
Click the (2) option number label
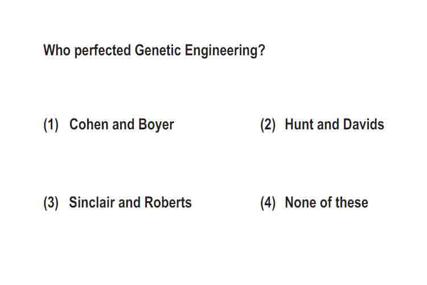(x=268, y=125)
